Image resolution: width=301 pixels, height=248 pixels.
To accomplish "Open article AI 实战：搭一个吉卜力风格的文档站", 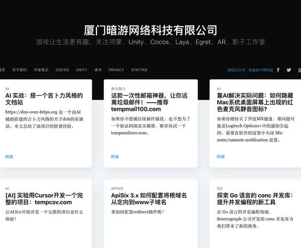I will [x=44, y=99].
